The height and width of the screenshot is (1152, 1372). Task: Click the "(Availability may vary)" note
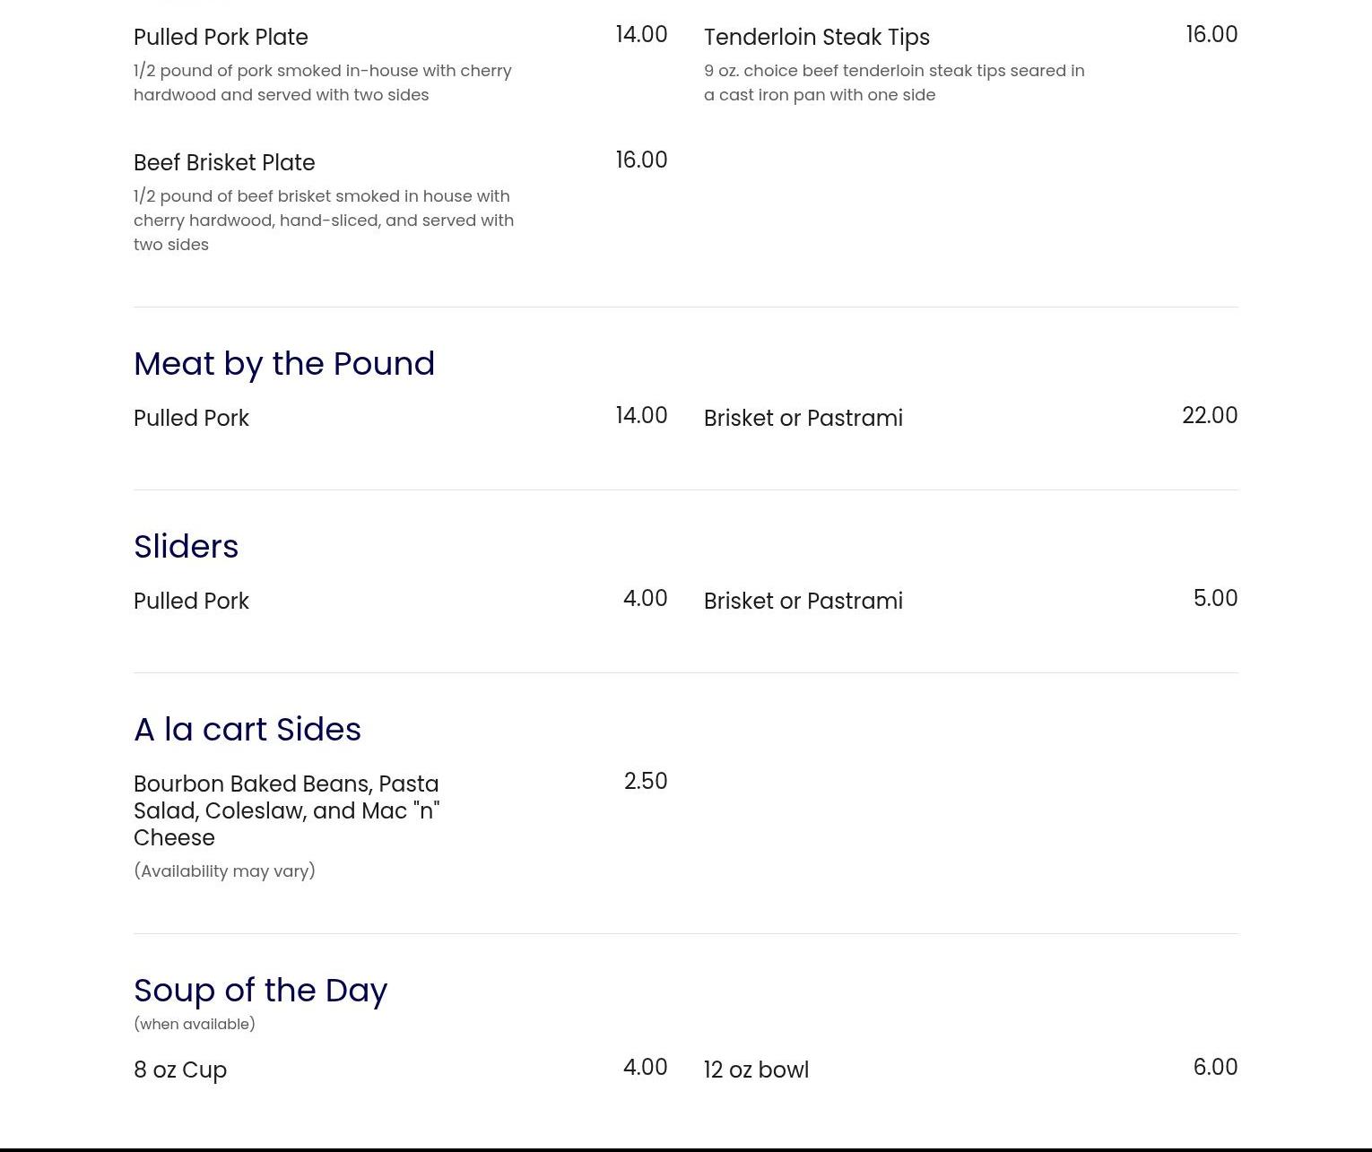pos(224,871)
